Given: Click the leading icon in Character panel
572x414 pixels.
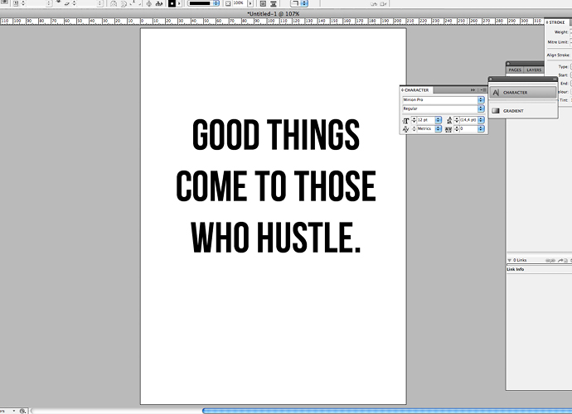Looking at the screenshot, I should [x=449, y=120].
